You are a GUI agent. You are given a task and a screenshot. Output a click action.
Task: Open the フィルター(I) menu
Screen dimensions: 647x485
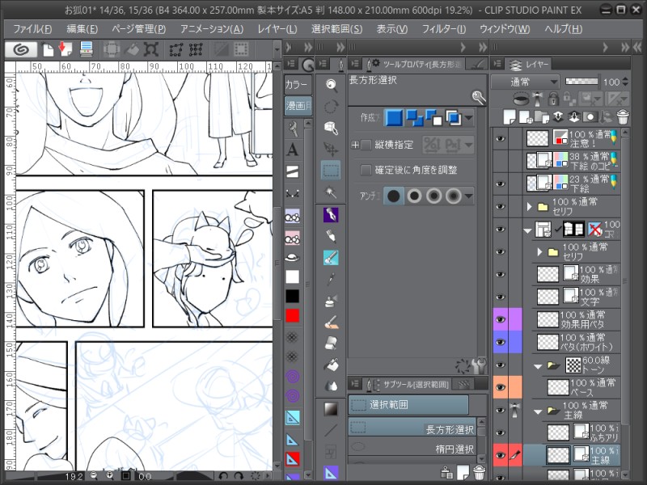[x=444, y=29]
